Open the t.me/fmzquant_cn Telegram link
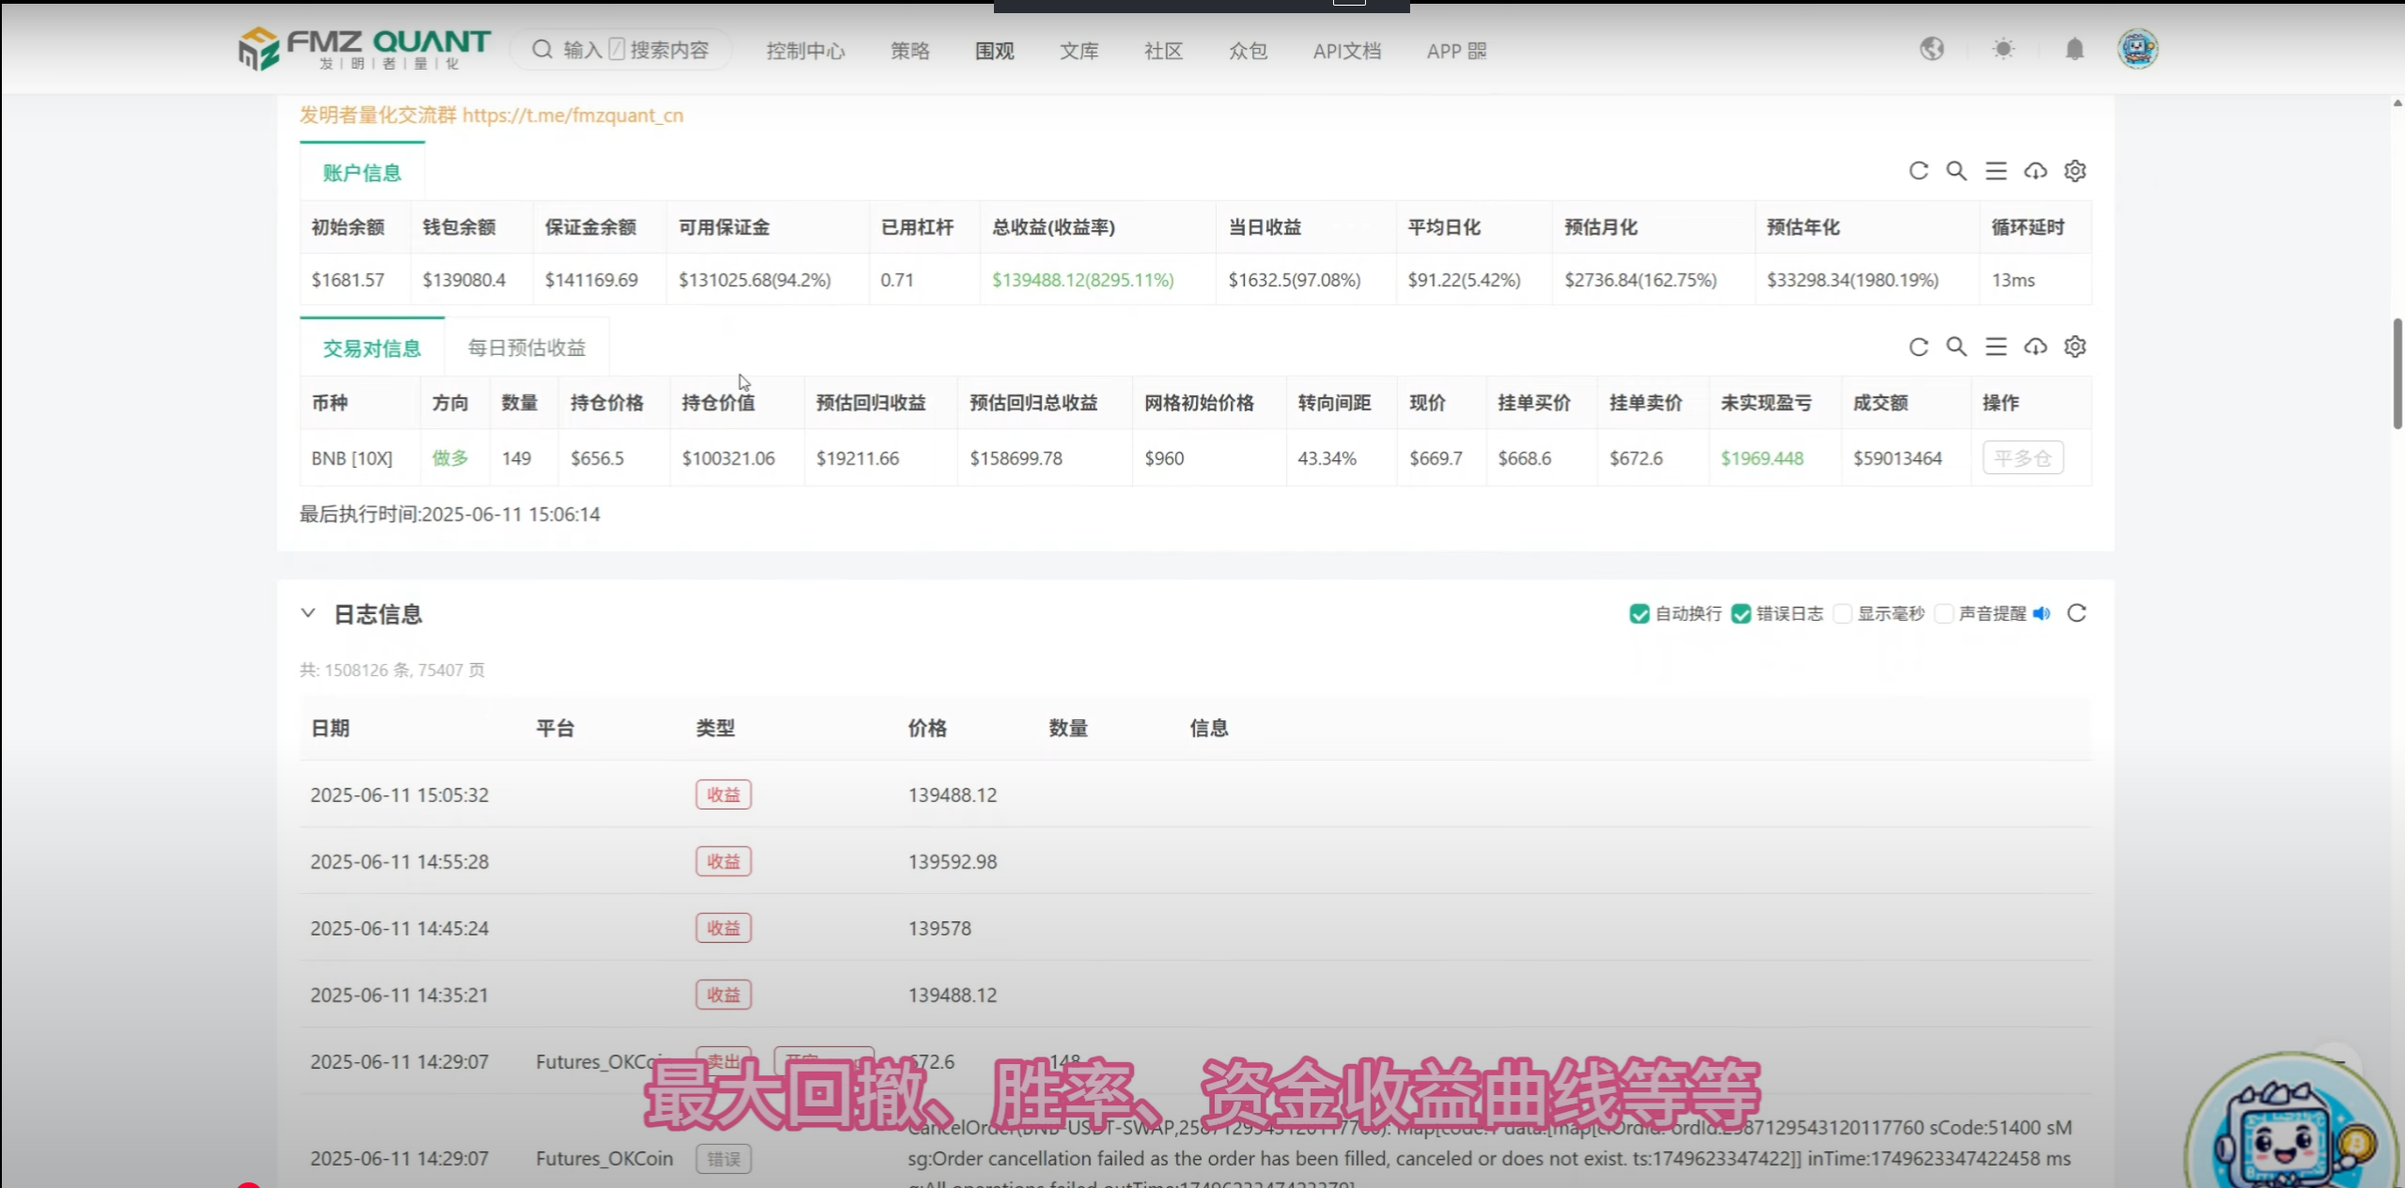The width and height of the screenshot is (2405, 1188). tap(572, 116)
